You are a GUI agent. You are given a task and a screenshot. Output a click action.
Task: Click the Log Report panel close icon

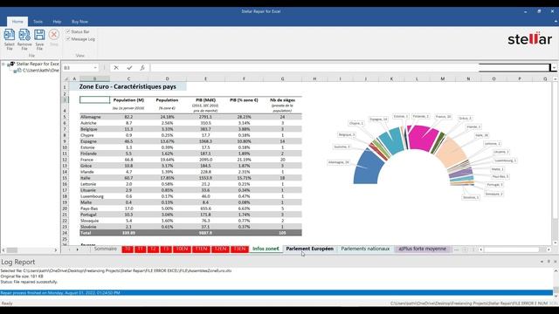click(556, 262)
